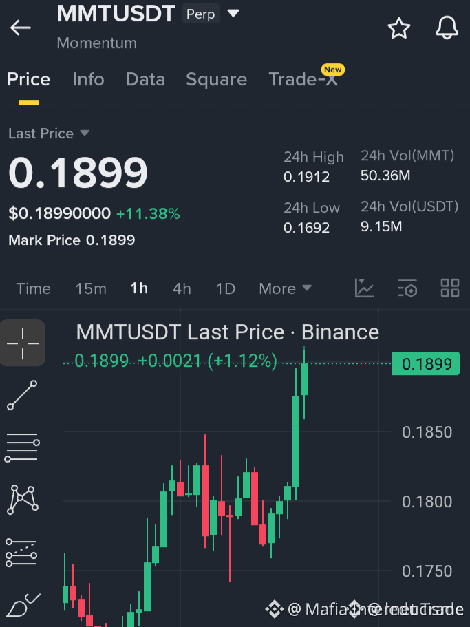Select the XABCD pattern tool
The image size is (470, 627).
23,500
